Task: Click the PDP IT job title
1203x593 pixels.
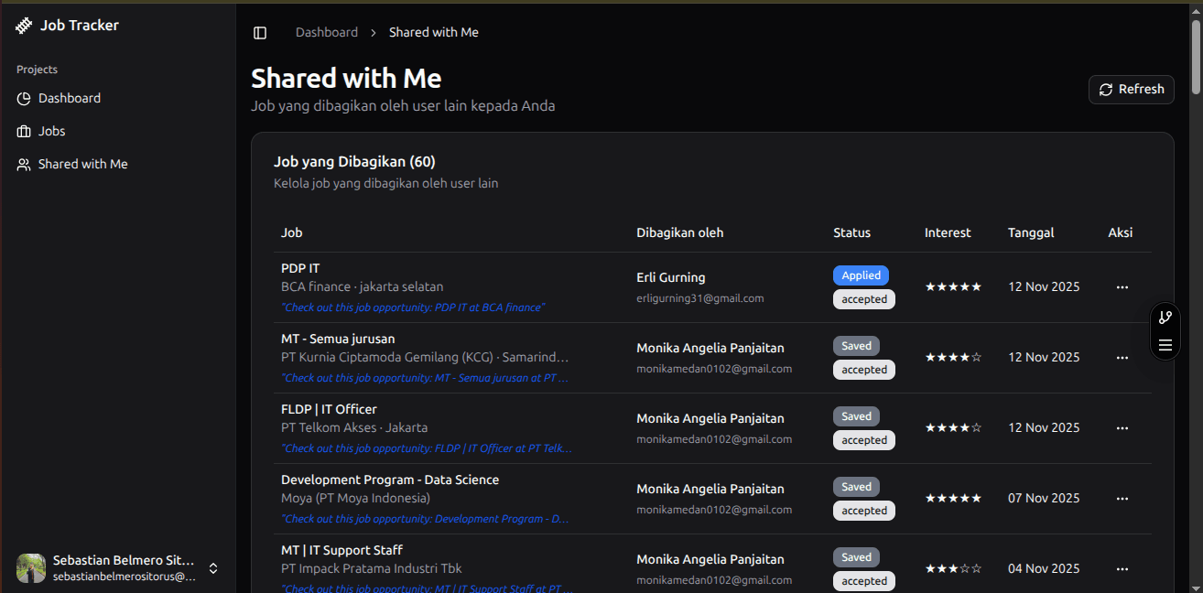Action: tap(300, 268)
